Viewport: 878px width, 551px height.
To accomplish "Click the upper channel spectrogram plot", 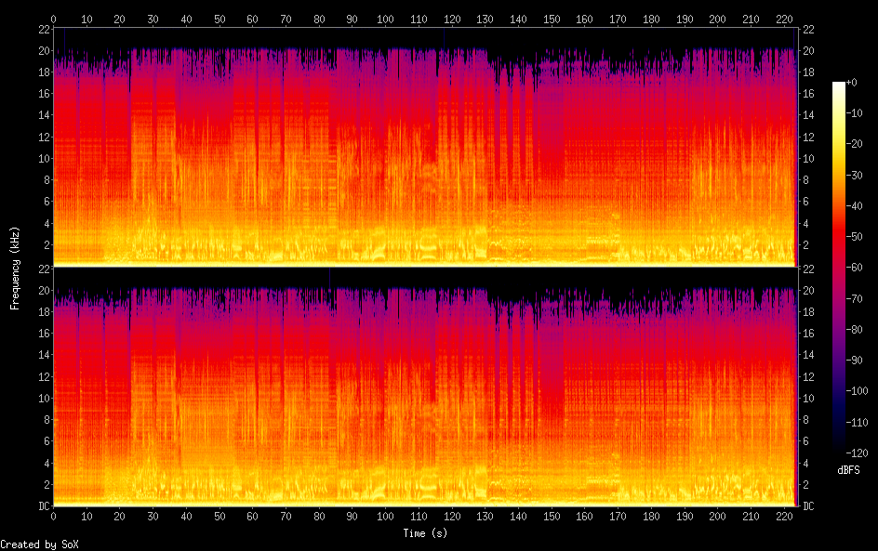I will click(x=425, y=147).
